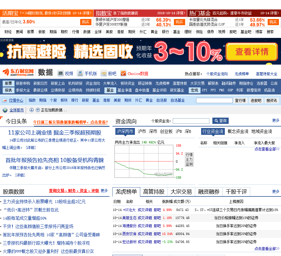Select the 龙虎榜单 tab

click(126, 192)
